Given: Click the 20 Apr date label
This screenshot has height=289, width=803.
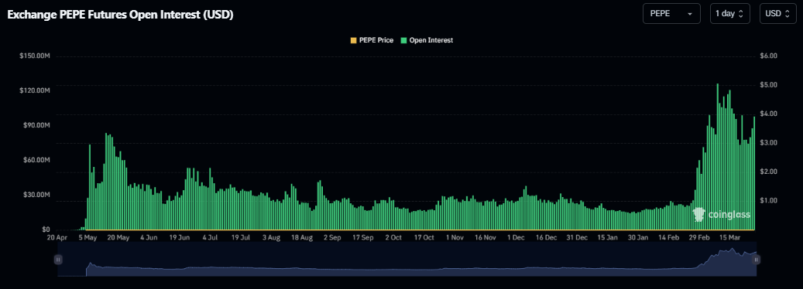Looking at the screenshot, I should coord(57,238).
